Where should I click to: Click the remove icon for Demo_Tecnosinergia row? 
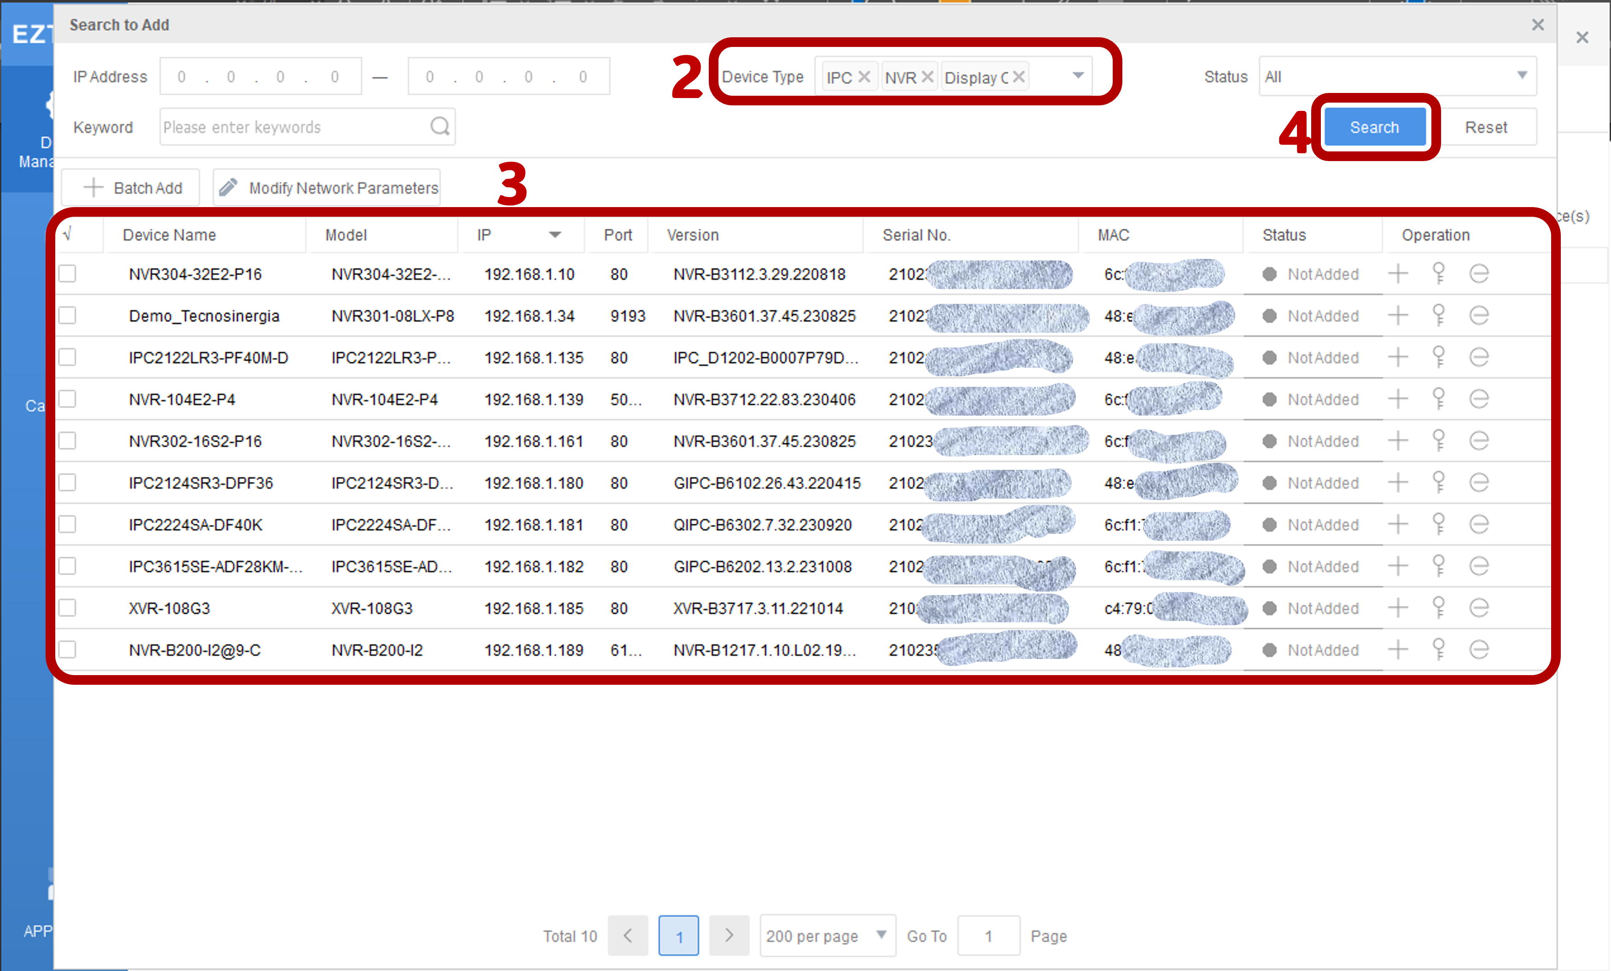[x=1480, y=316]
